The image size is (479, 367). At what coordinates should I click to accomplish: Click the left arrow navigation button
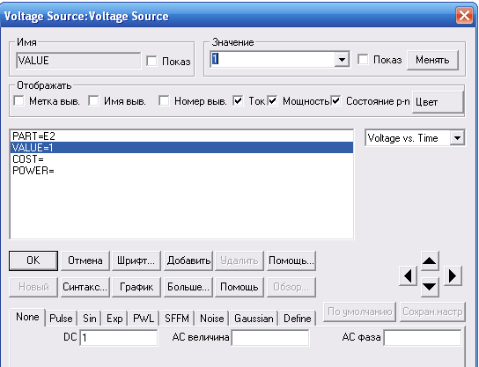(x=408, y=276)
